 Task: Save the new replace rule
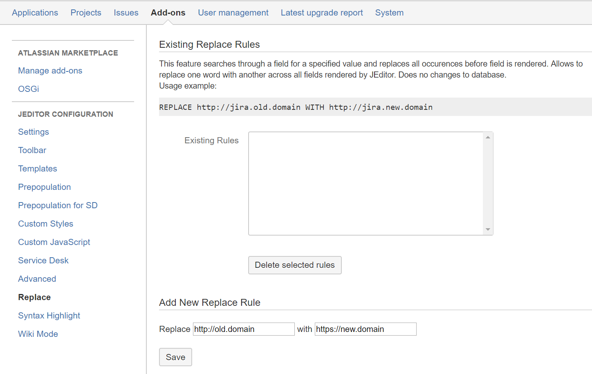point(175,357)
